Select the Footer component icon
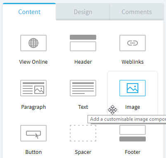The image size is (166, 158). coord(133,133)
